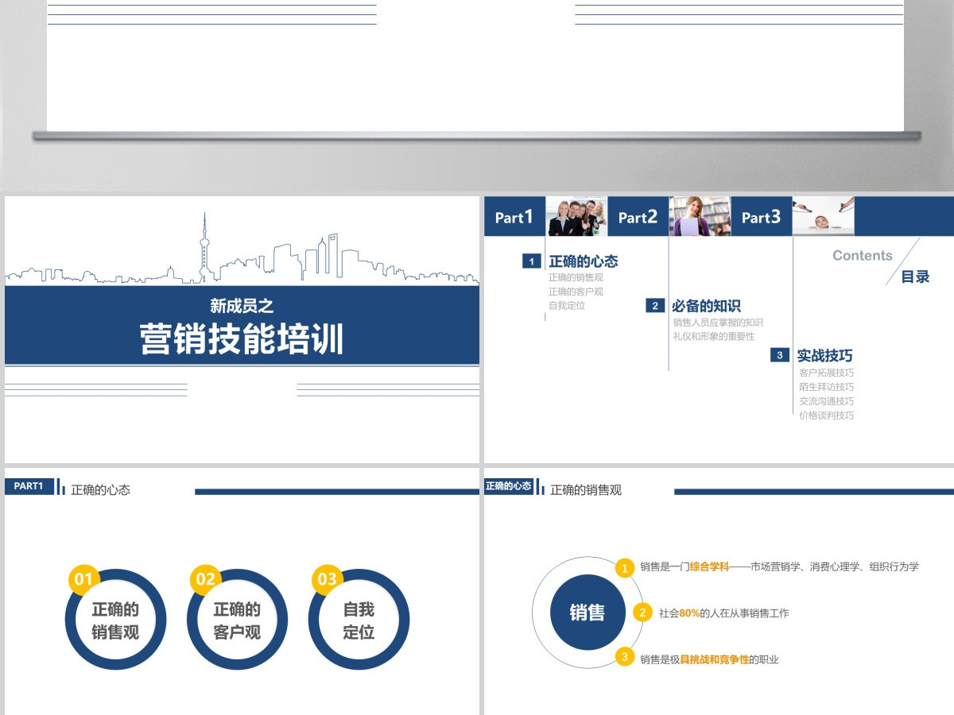Select the heading 实战技巧
954x715 pixels.
(825, 356)
